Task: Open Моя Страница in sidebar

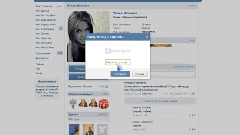Action: [x=43, y=6]
